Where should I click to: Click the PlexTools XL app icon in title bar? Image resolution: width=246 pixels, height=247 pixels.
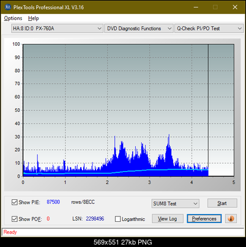click(8, 7)
